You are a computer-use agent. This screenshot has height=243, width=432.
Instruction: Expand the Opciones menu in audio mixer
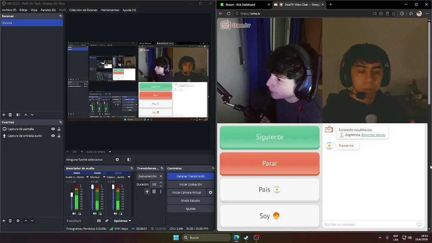(x=122, y=221)
